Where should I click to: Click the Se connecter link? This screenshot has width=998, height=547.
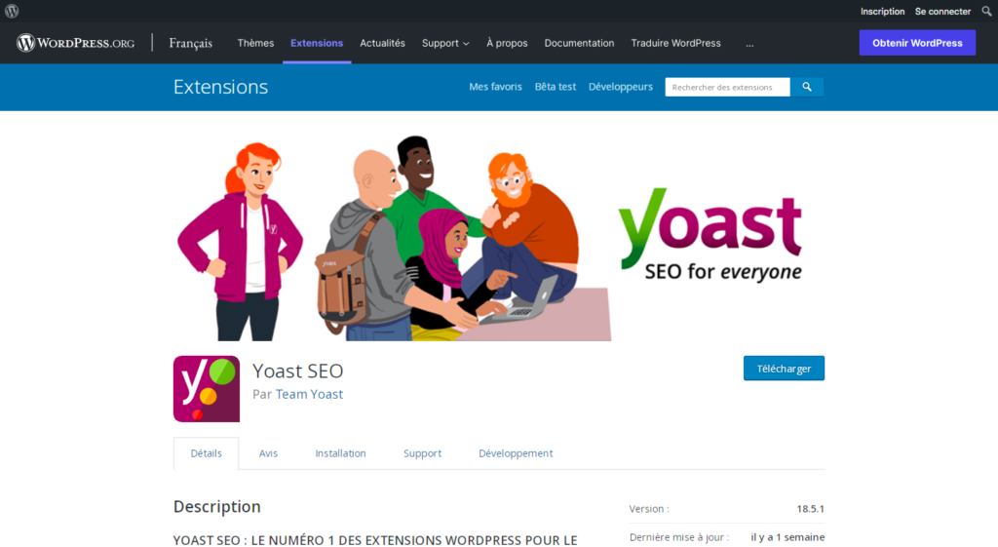coord(942,12)
